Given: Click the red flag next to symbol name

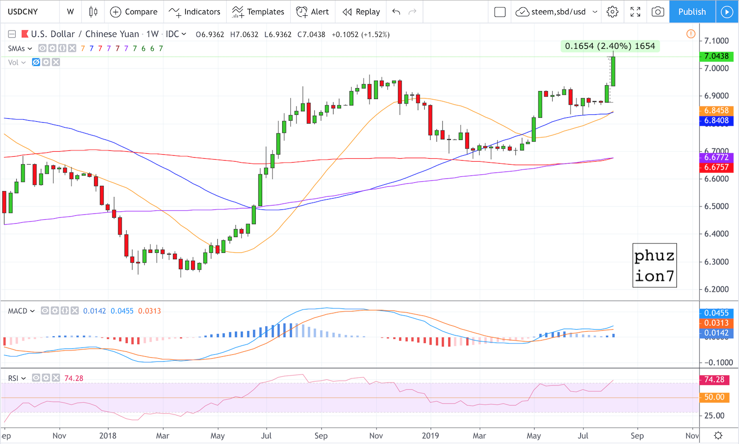Looking at the screenshot, I should 25,34.
